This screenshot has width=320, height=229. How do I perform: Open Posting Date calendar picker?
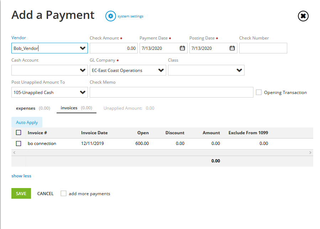pos(232,48)
